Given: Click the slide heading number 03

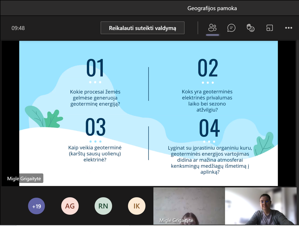Looking at the screenshot, I should point(95,127).
